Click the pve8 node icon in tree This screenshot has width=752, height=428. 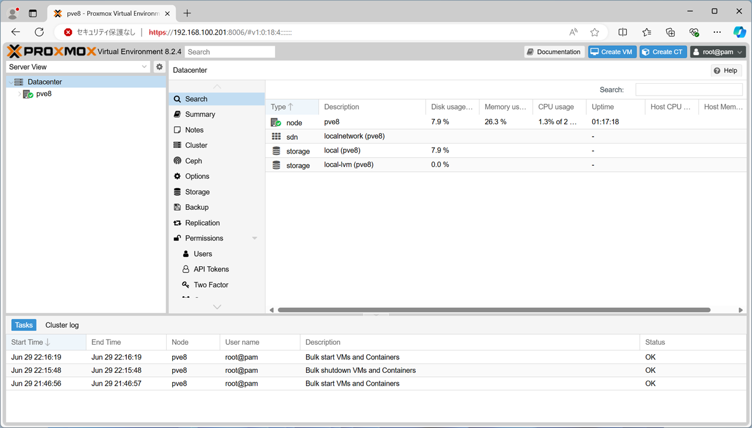point(28,94)
